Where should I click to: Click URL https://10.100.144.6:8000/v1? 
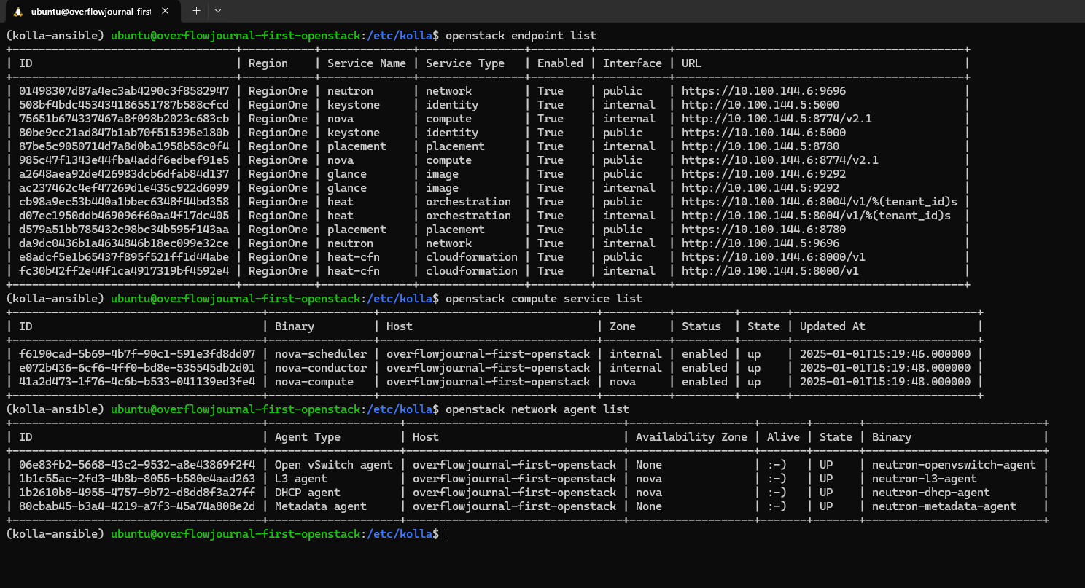click(x=774, y=257)
